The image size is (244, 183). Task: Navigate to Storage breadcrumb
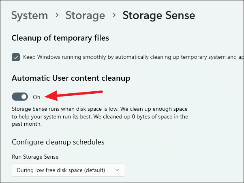pos(86,15)
